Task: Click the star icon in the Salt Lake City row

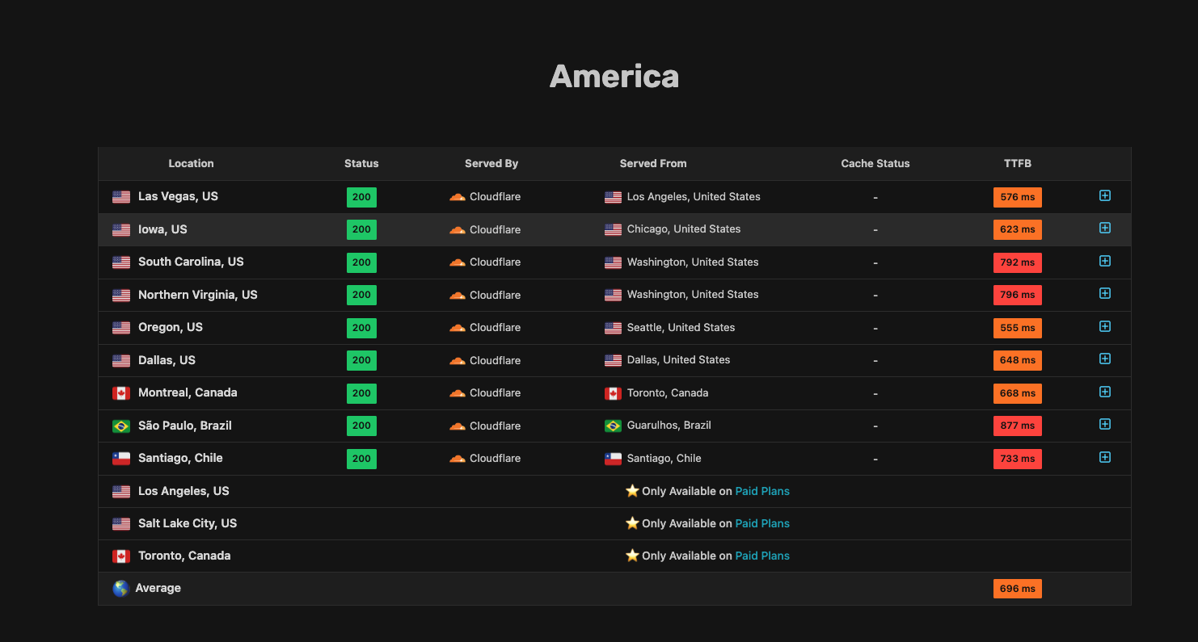Action: point(632,523)
